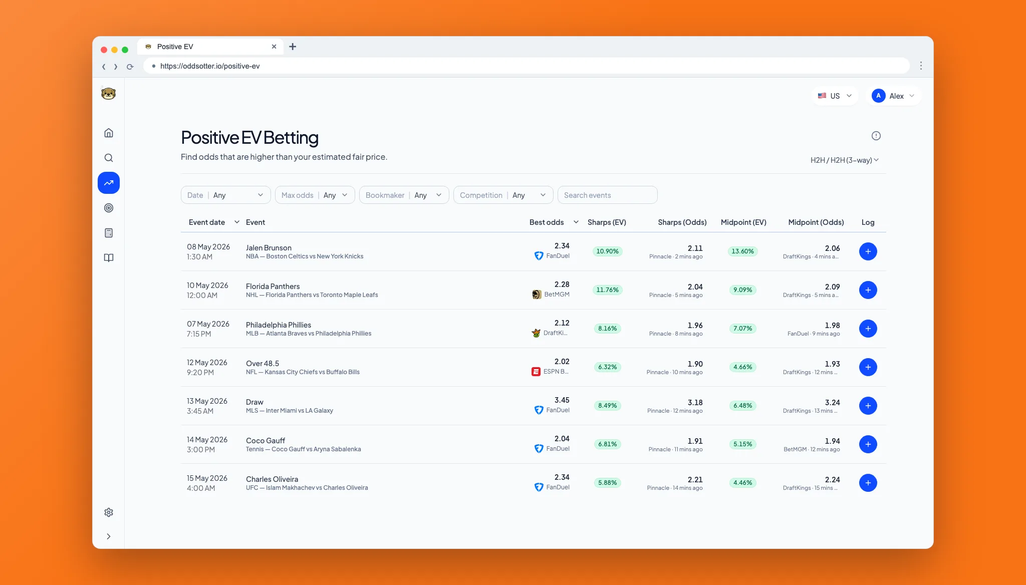
Task: Open the US region selector
Action: (835, 96)
